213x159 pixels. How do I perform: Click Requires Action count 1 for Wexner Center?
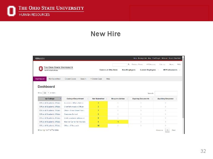(x=118, y=122)
